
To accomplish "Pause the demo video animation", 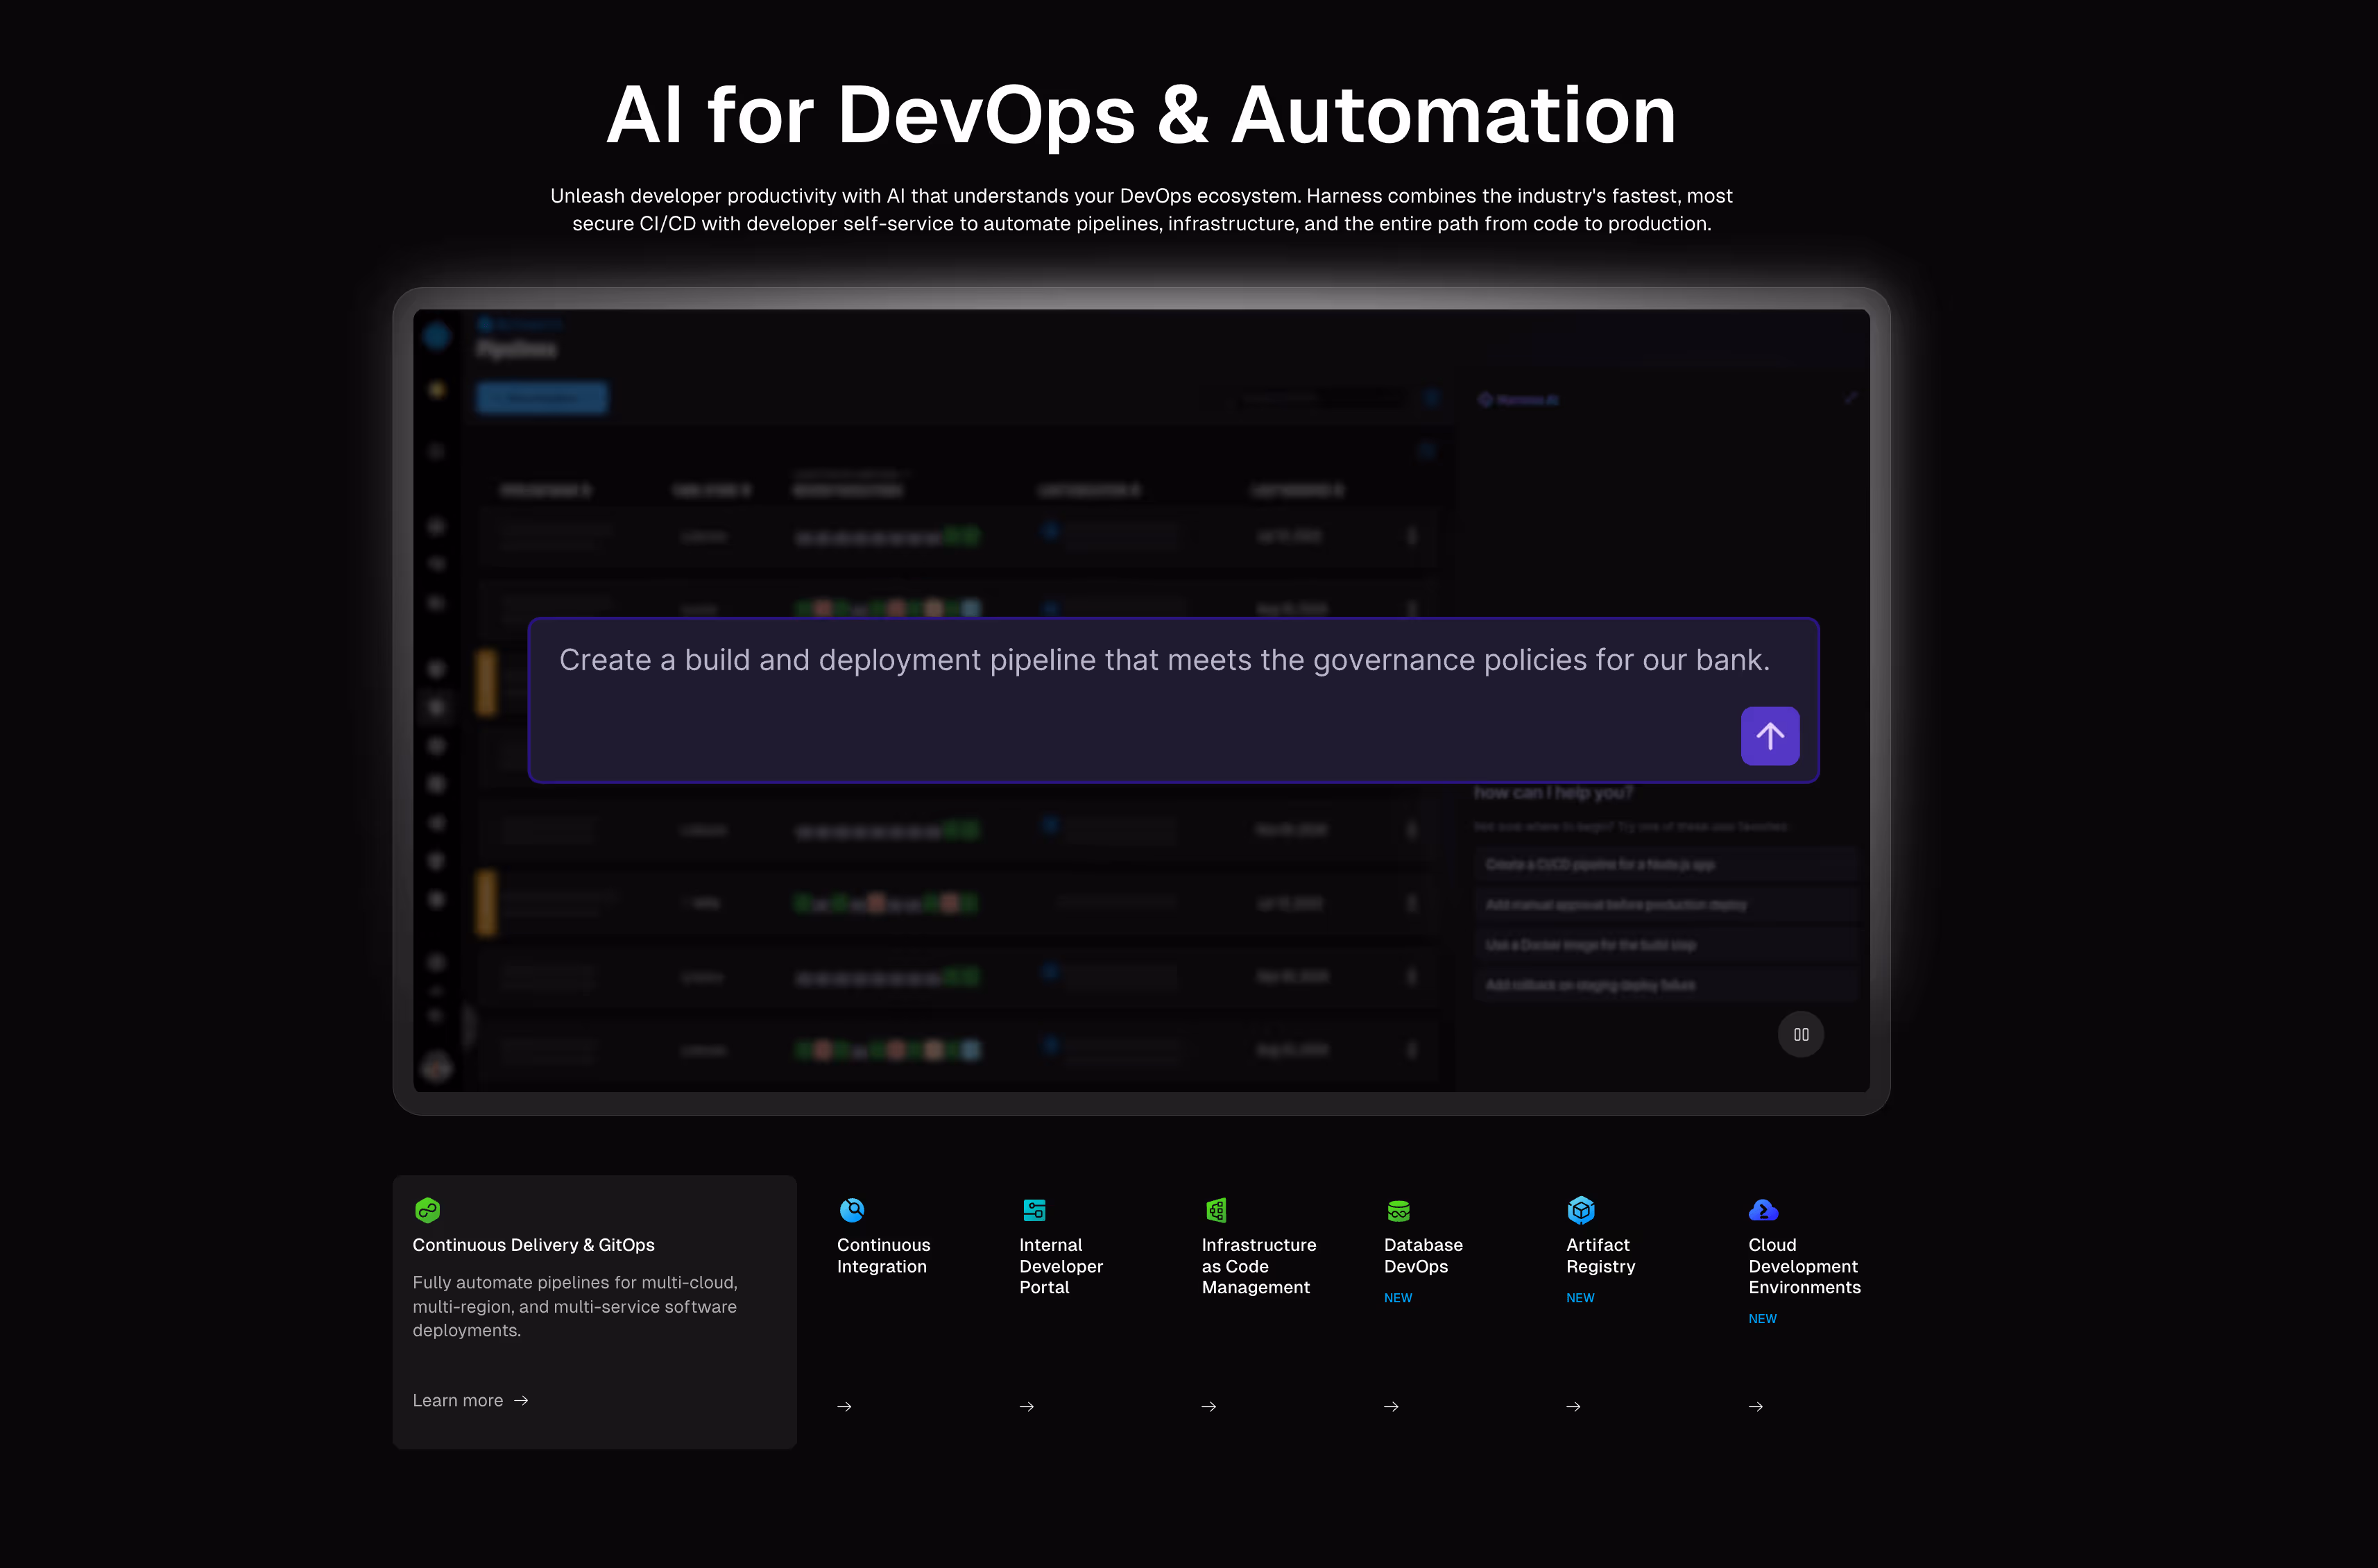I will [1800, 1034].
